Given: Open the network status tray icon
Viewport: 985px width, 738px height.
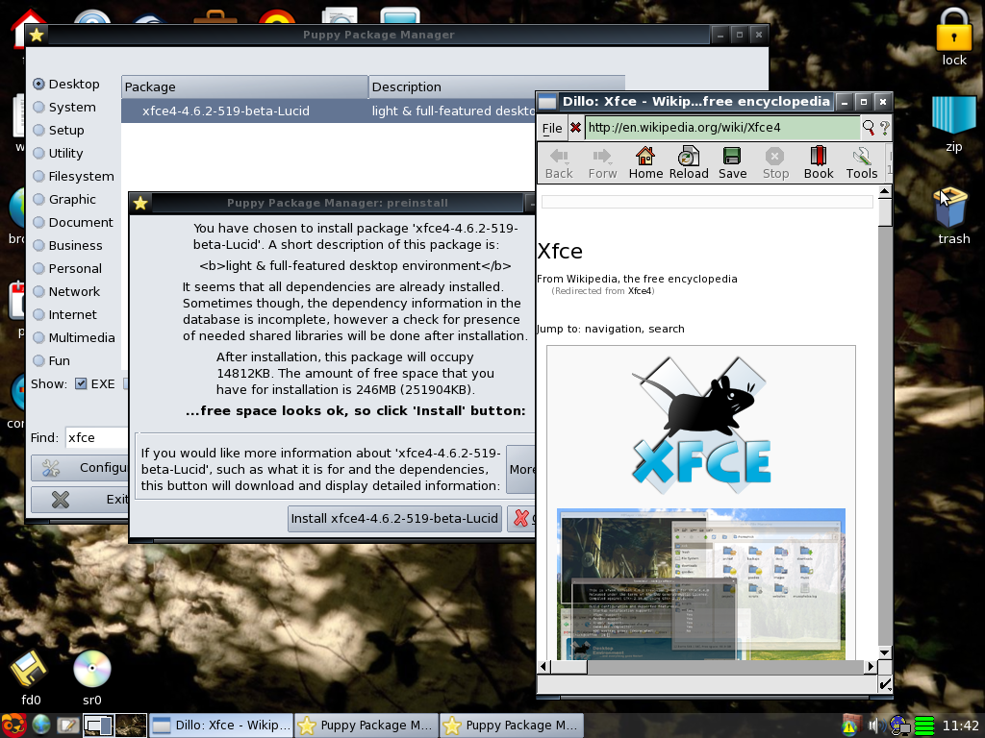Looking at the screenshot, I should [897, 726].
